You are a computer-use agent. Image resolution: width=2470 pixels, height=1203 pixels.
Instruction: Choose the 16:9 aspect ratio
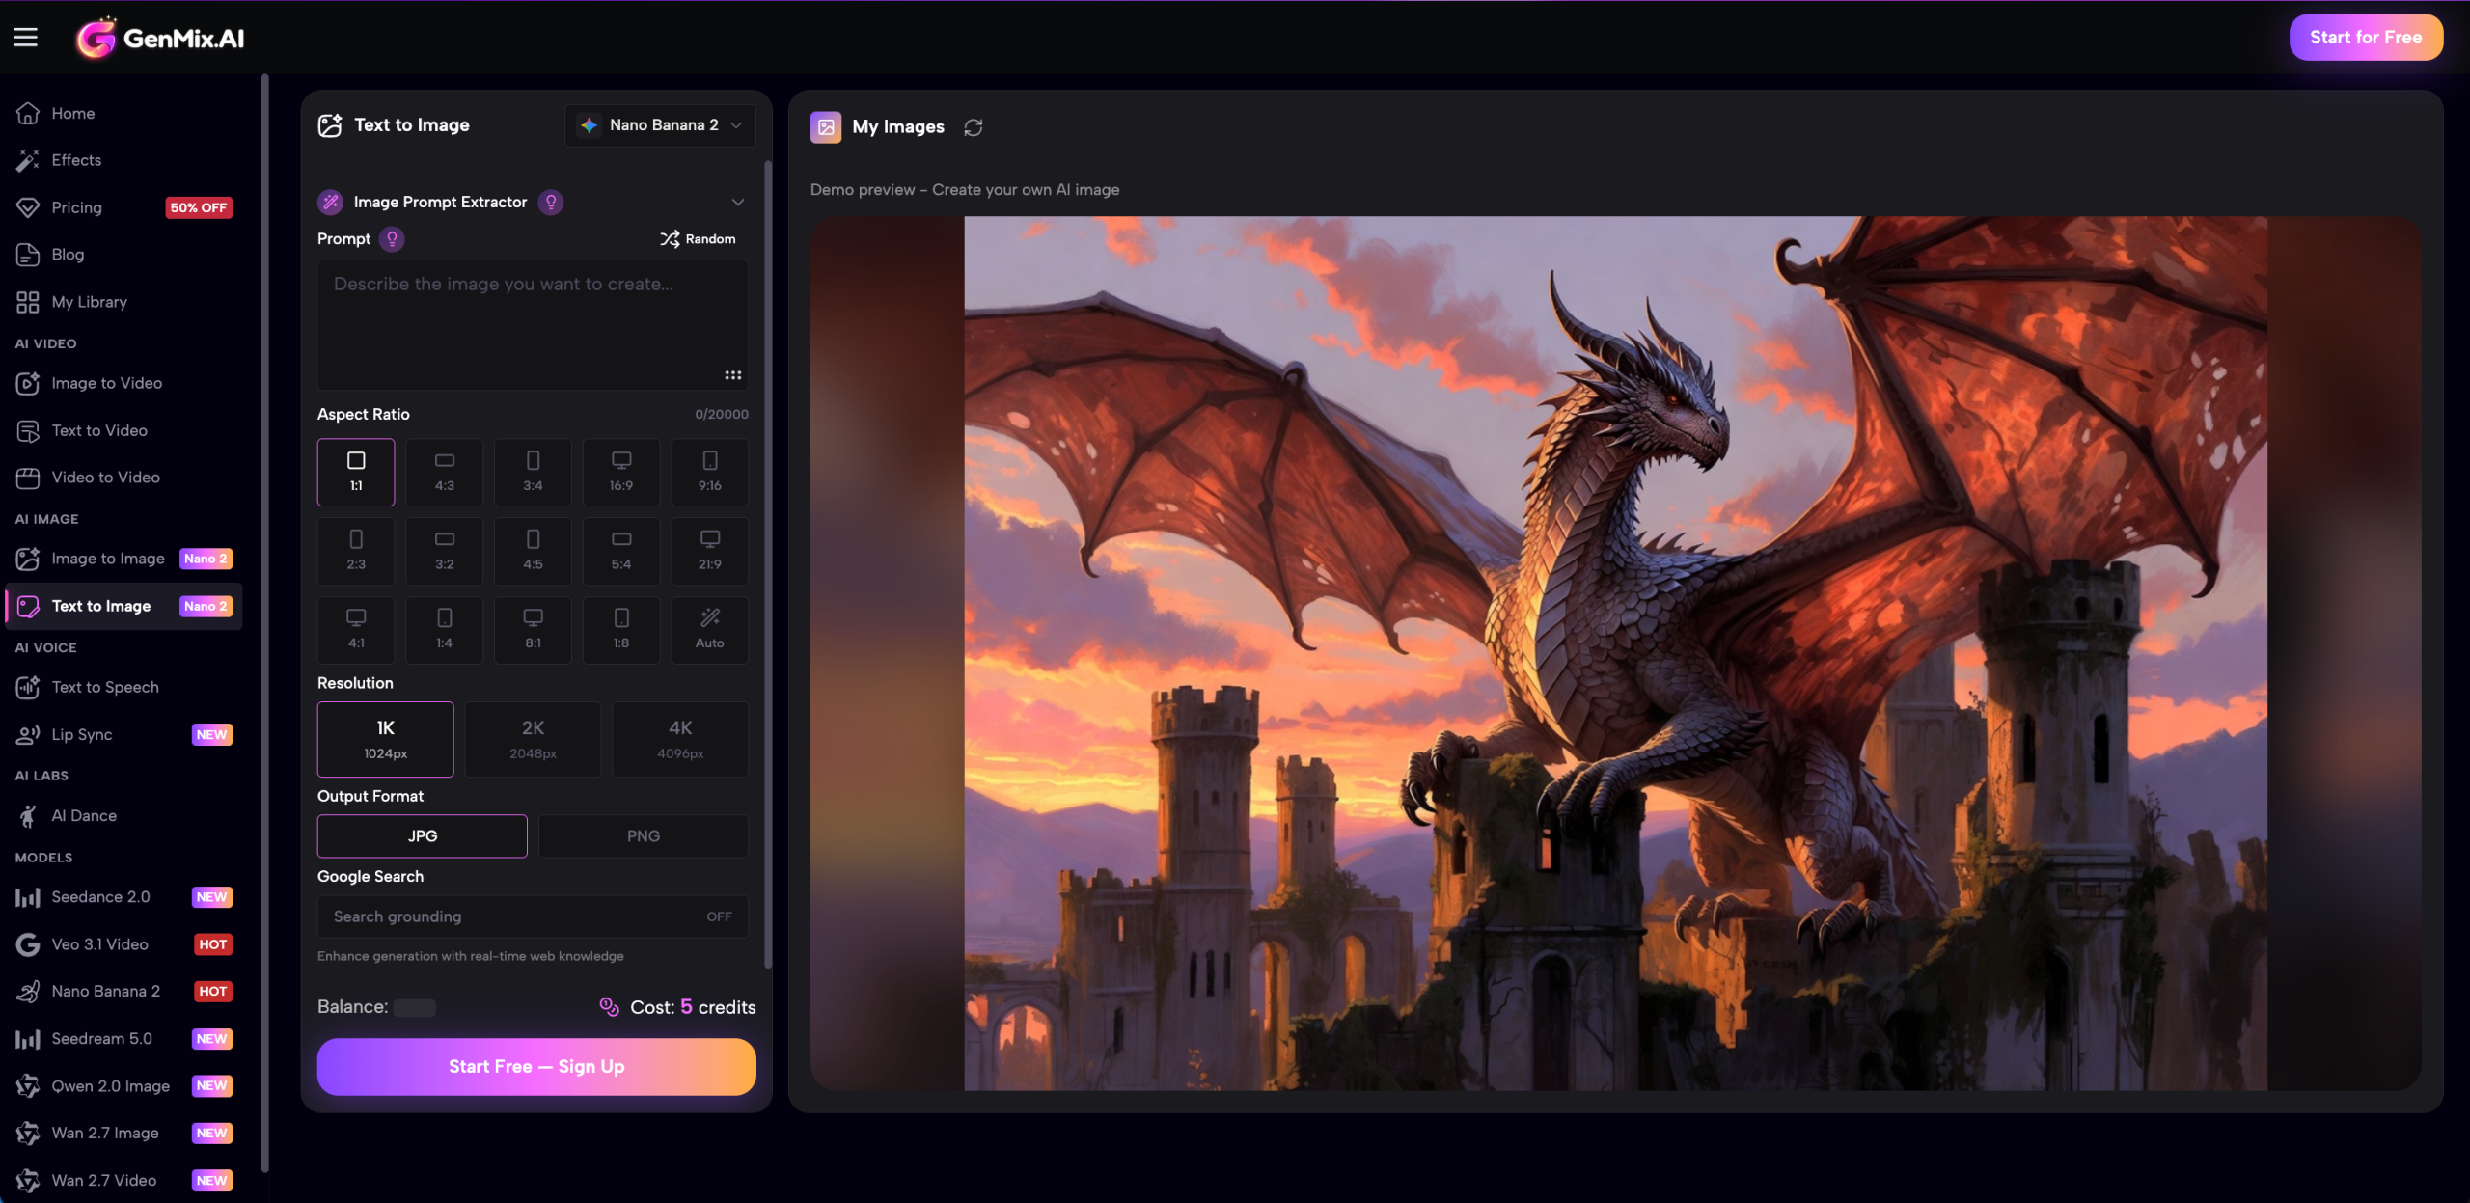621,472
